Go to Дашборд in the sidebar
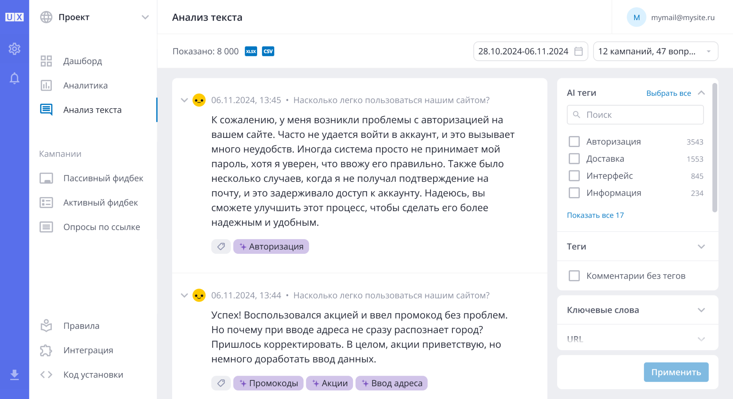The image size is (733, 399). (x=82, y=61)
